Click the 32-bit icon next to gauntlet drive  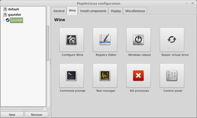click(5, 14)
